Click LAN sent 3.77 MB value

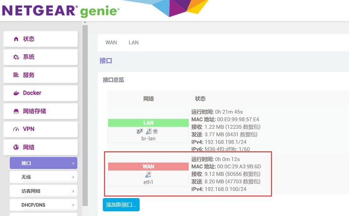(214, 134)
